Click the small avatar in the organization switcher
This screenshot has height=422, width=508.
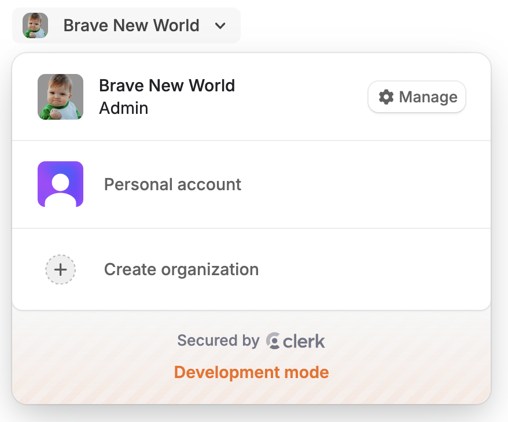click(x=35, y=25)
